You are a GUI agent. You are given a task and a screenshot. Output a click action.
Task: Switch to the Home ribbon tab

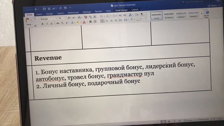click(x=29, y=15)
